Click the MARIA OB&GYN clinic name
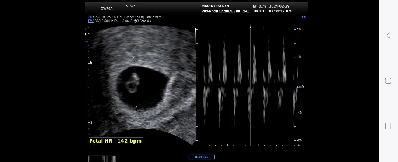The width and height of the screenshot is (398, 162). coord(215,6)
